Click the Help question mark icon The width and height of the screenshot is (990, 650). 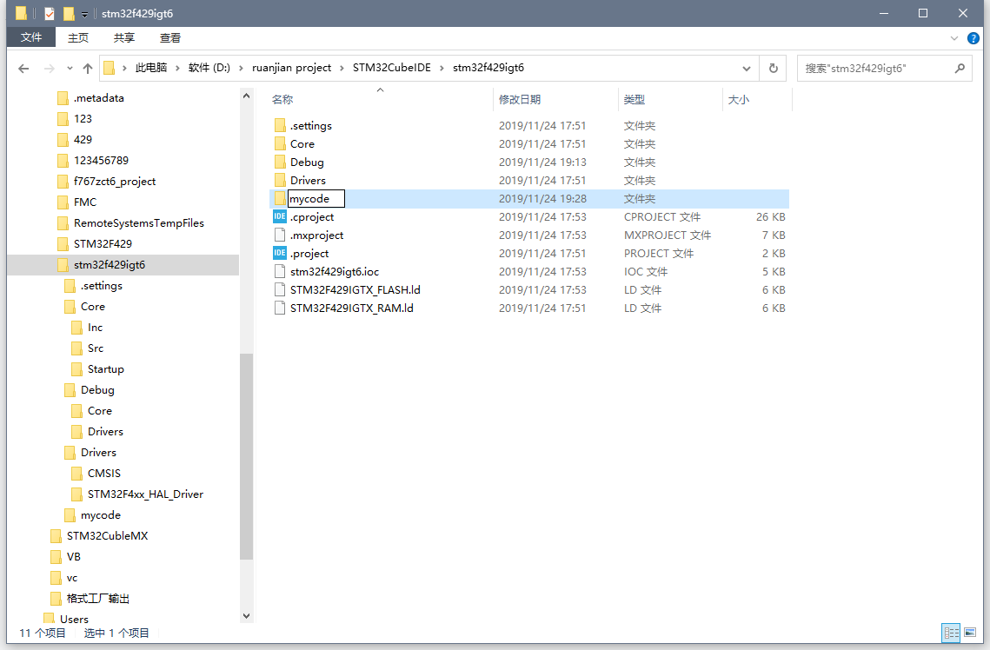(x=973, y=37)
